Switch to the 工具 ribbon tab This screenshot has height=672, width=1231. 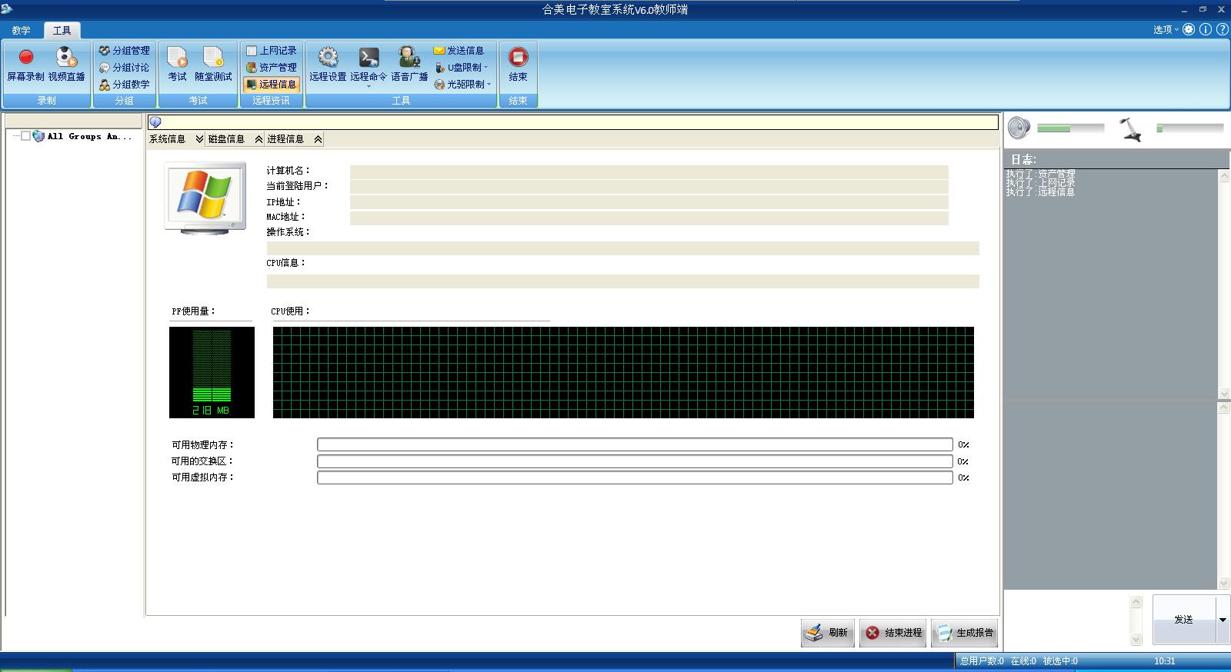click(62, 31)
